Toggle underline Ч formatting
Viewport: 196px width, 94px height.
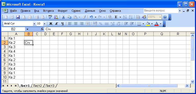(63, 24)
